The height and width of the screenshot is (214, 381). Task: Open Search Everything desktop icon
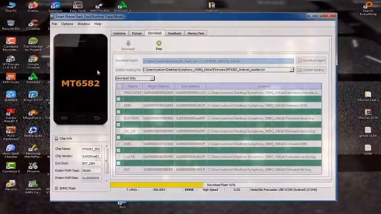368,8
